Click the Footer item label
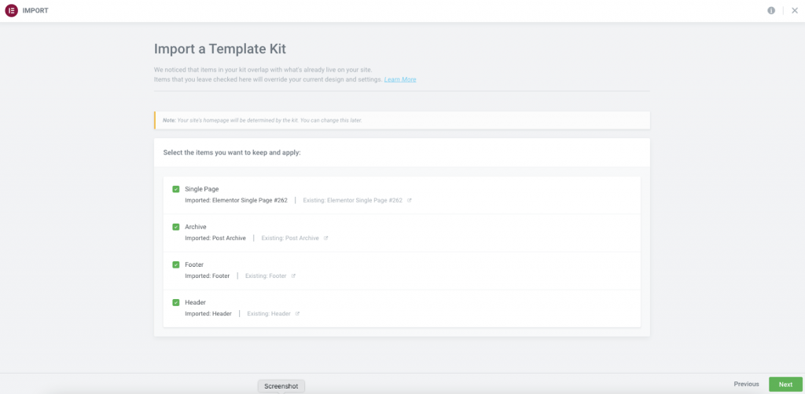 (x=194, y=264)
